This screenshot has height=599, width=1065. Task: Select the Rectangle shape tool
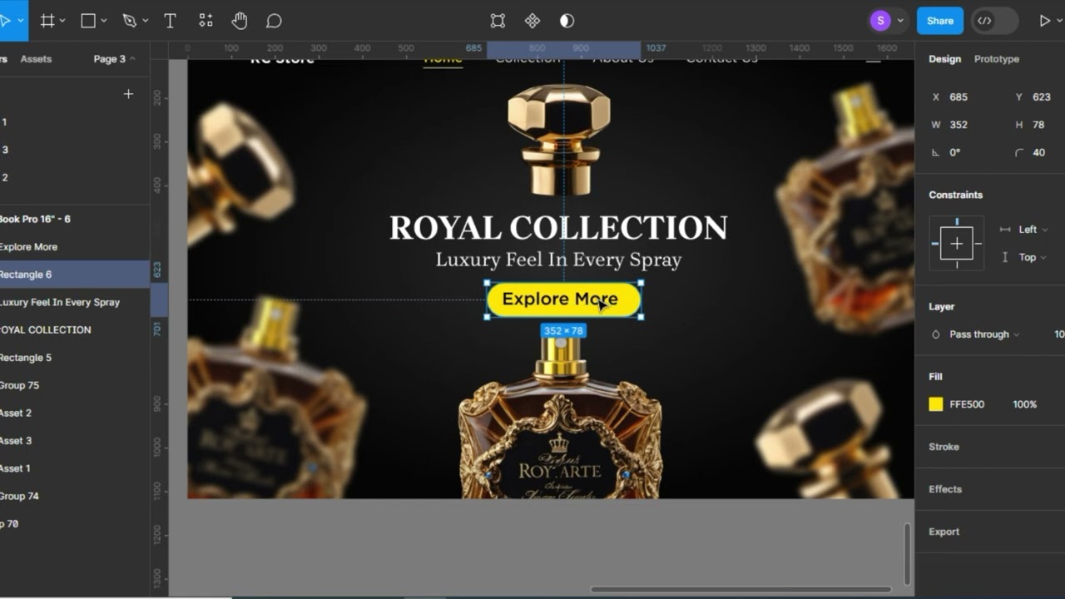tap(88, 21)
